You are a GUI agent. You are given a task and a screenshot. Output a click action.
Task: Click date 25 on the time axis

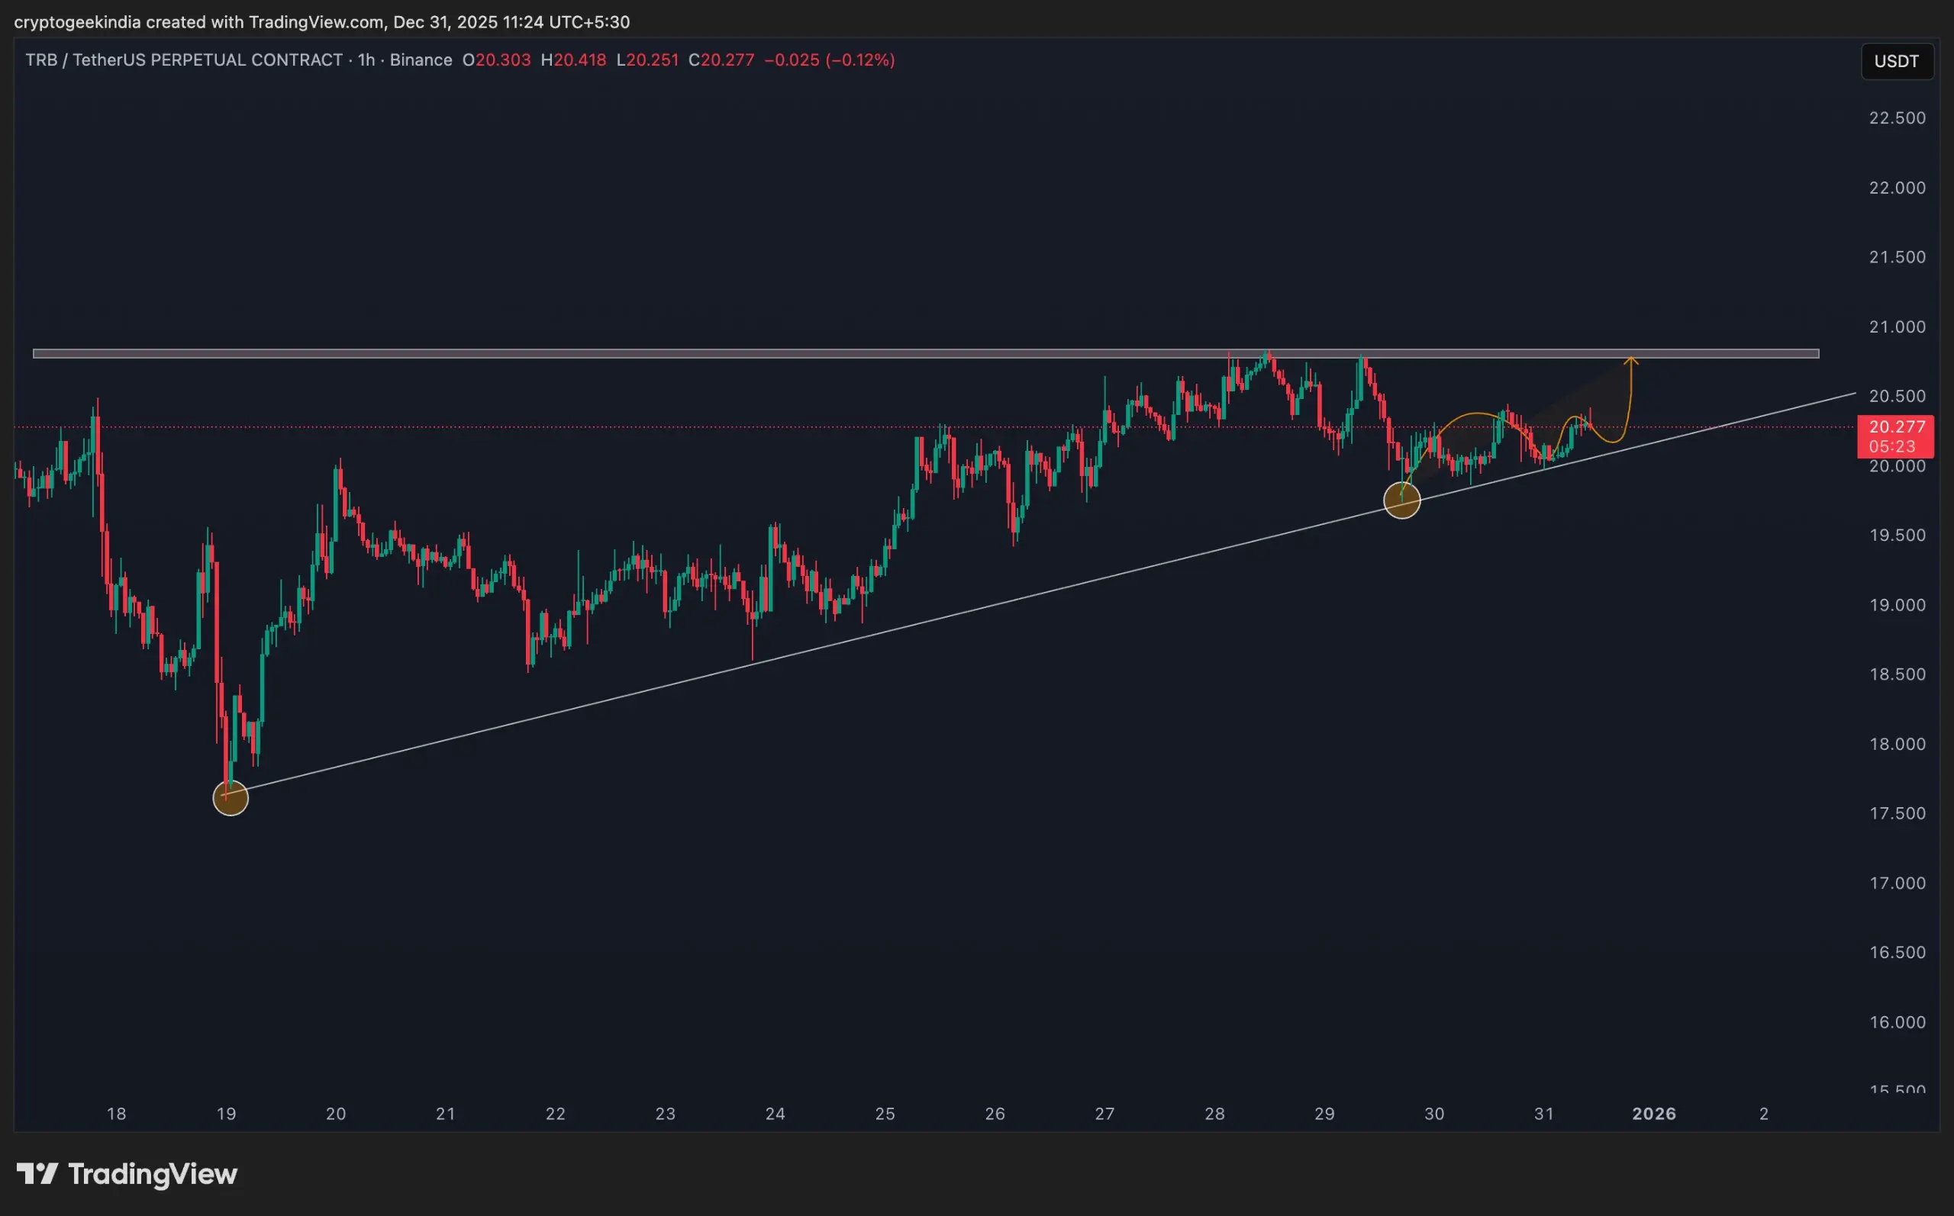pos(885,1114)
